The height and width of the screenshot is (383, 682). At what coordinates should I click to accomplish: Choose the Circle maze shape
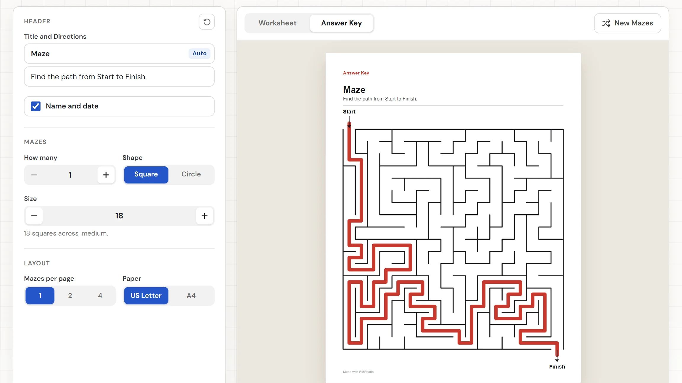pyautogui.click(x=191, y=174)
